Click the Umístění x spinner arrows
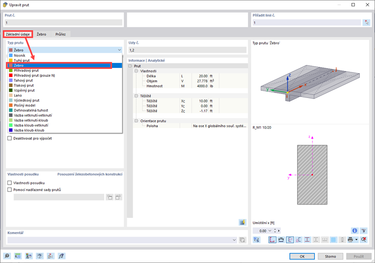375x263 pixels. point(275,230)
